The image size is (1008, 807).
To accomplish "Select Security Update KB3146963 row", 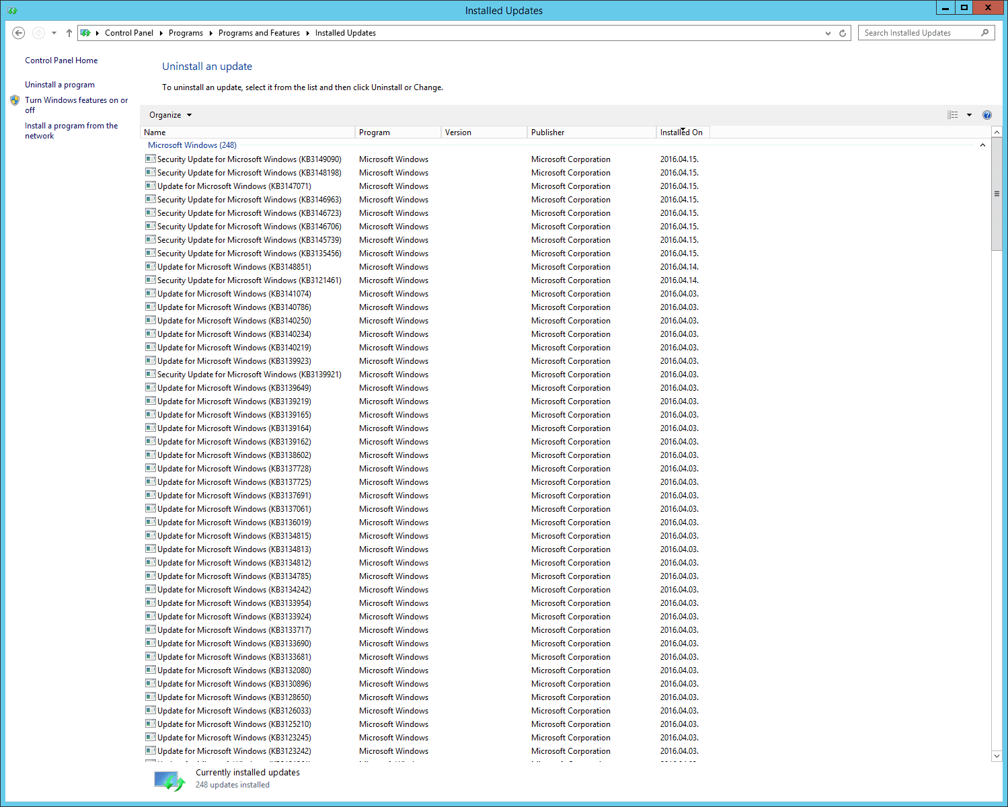I will pos(424,200).
